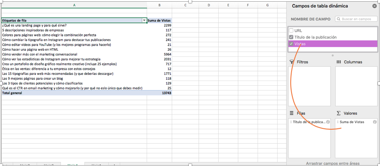Open the Etiquetas de fila filter dropdown
Screen dimensions: 380x166
pos(144,21)
